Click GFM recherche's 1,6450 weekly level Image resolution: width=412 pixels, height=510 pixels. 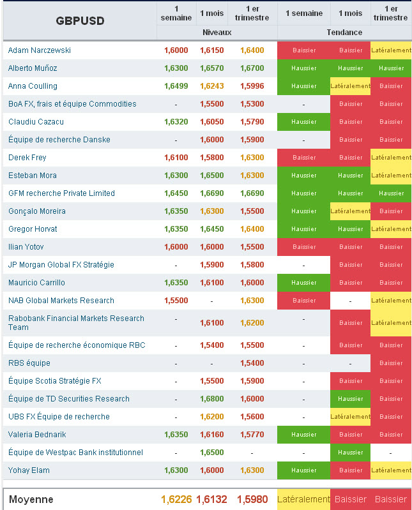176,193
